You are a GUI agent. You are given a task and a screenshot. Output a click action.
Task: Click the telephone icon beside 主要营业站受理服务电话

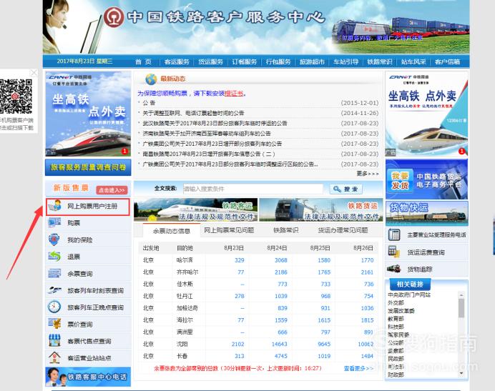[394, 234]
